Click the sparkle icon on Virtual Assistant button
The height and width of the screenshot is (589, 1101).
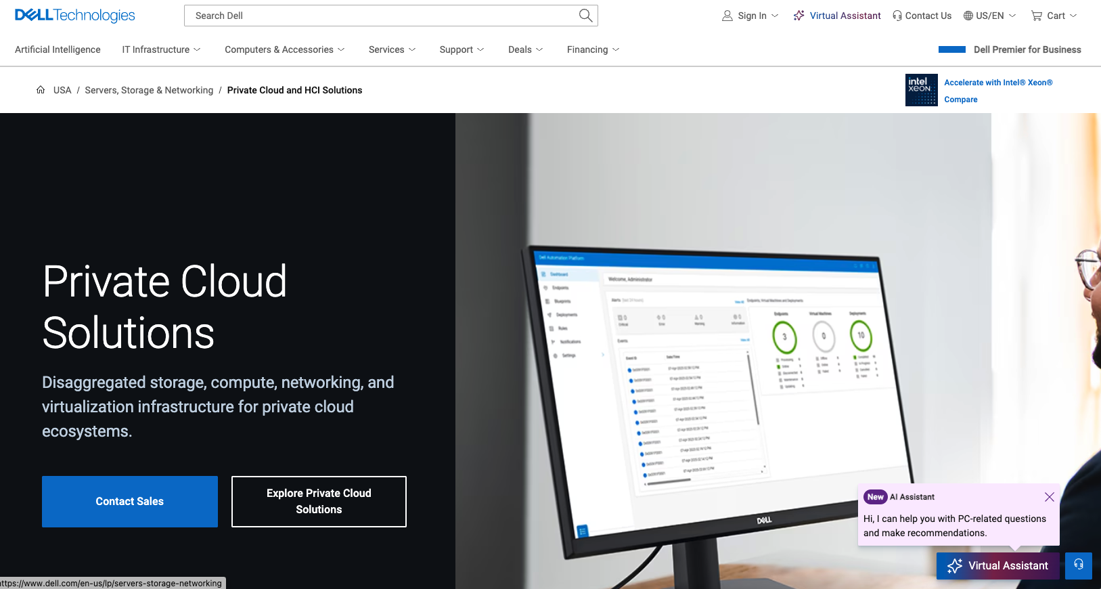[x=955, y=566]
